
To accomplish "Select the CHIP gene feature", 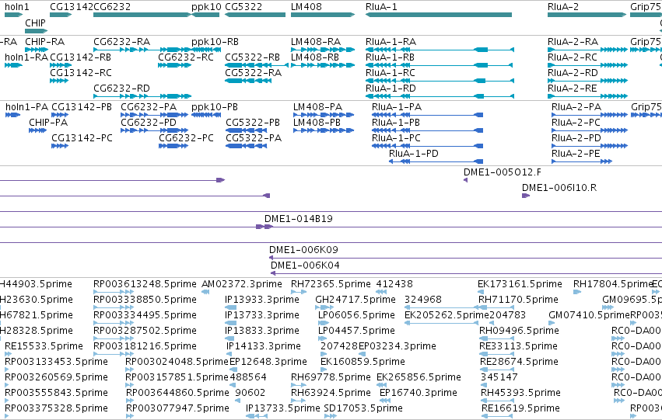I will click(37, 31).
